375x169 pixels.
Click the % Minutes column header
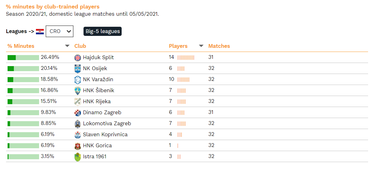21,46
